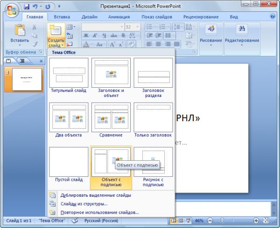
Task: Toggle strikethrough abc formatting
Action: click(x=113, y=35)
